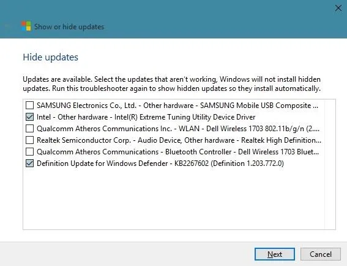Click the Show or hide updates title

pos(69,27)
